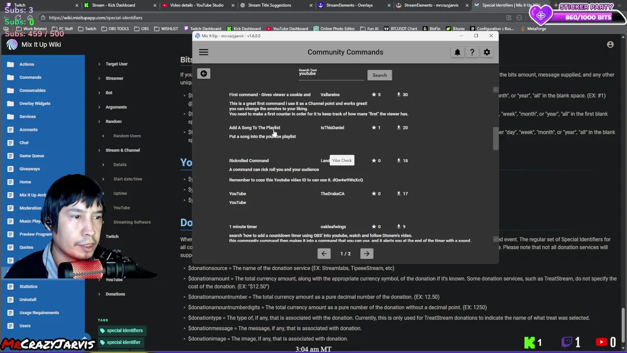Focus the Search Text field containing youtube
The image size is (627, 353).
pos(331,74)
